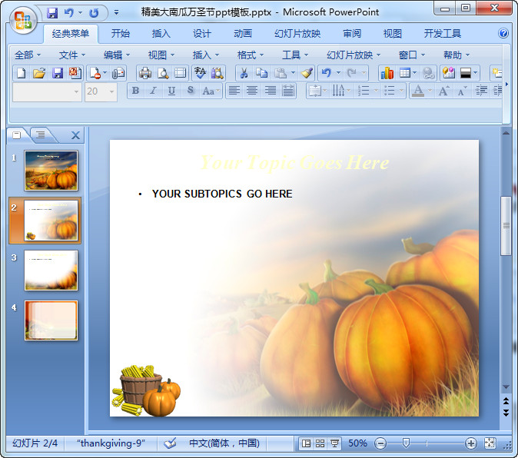Expand the Font Color dropdown arrow
Image resolution: width=518 pixels, height=458 pixels.
(430, 91)
